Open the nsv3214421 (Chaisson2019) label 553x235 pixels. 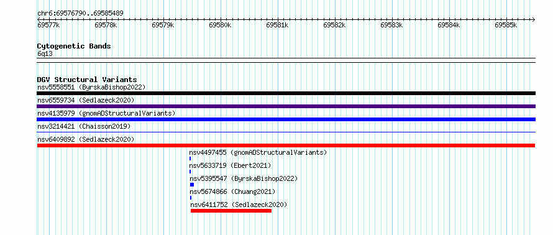point(84,126)
